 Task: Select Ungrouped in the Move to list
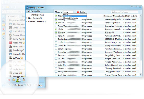point(75,16)
